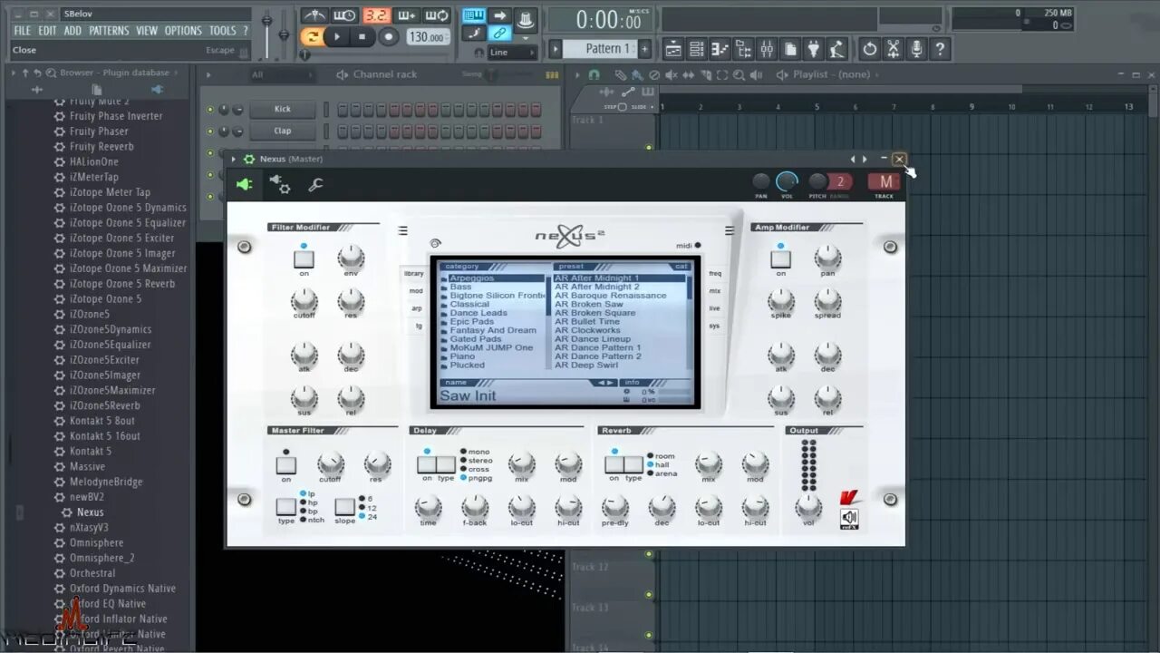Toggle Master Filter slope button
This screenshot has height=653, width=1160.
(x=344, y=507)
